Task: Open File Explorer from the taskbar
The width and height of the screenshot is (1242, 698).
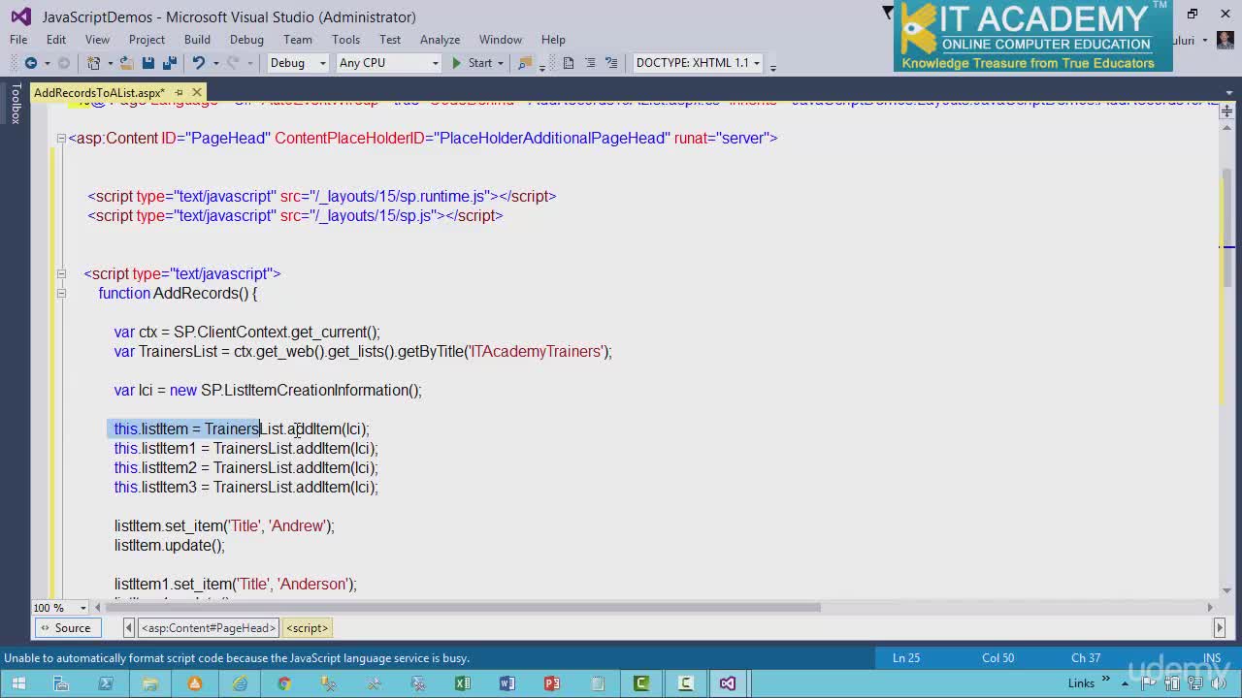Action: pyautogui.click(x=150, y=683)
